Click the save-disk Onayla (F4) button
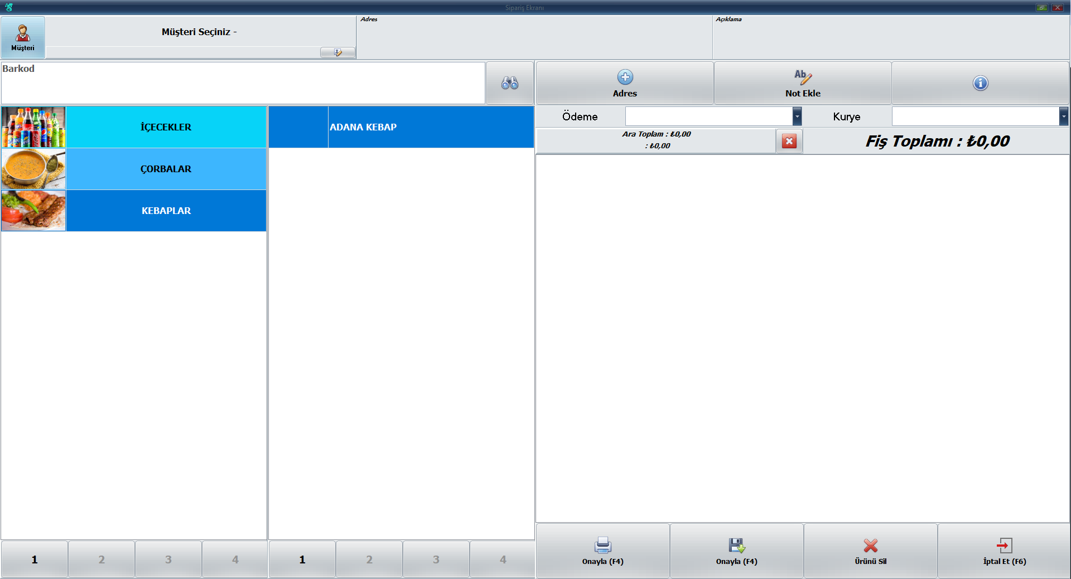This screenshot has width=1071, height=579. pyautogui.click(x=736, y=551)
